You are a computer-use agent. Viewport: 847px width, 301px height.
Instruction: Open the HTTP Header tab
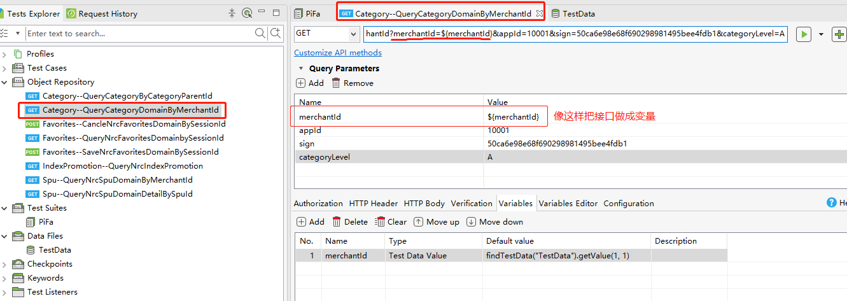click(374, 204)
